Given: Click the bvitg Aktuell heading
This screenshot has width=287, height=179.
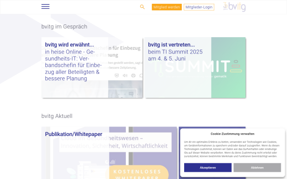Looking at the screenshot, I should click(57, 116).
